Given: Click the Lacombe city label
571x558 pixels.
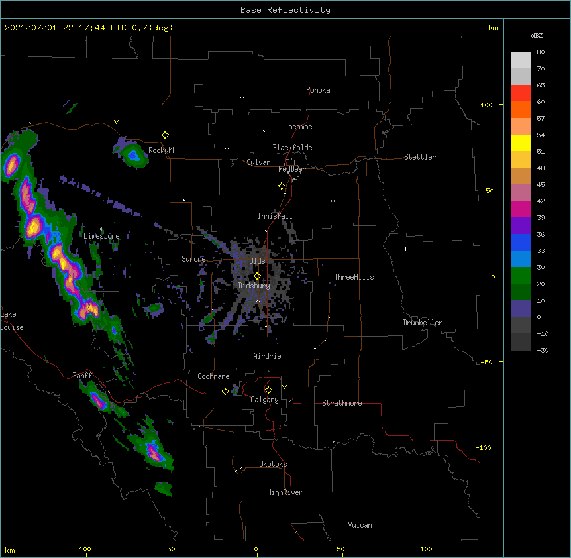Looking at the screenshot, I should (x=298, y=127).
